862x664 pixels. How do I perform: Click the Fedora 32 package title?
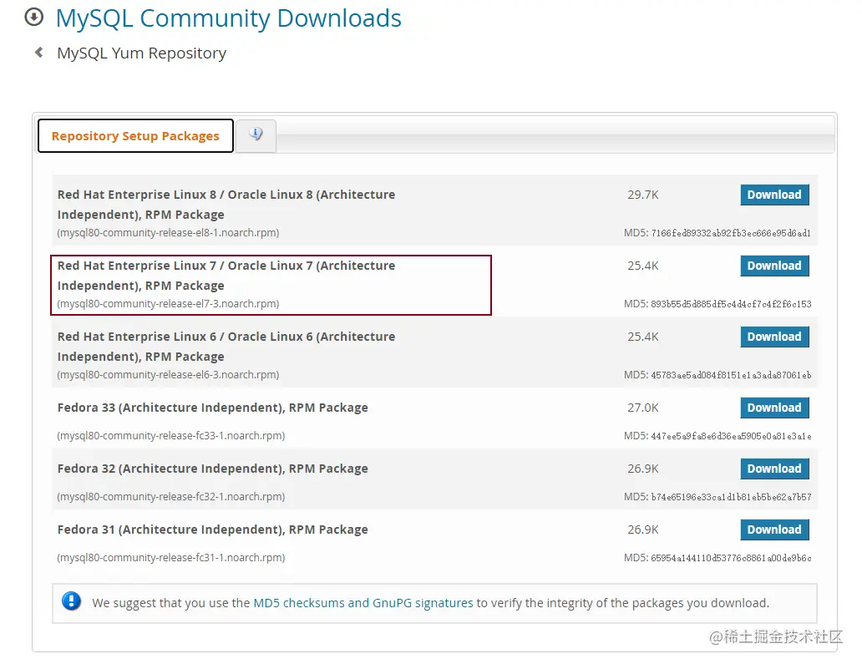tap(213, 469)
